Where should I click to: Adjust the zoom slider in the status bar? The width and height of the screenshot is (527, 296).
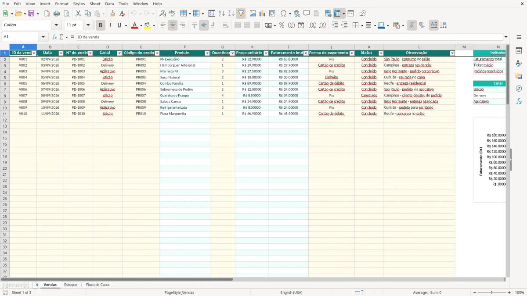492,292
